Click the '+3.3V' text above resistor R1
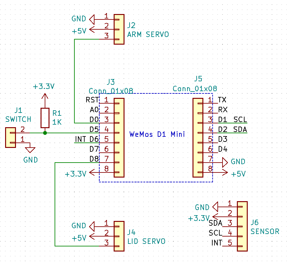This screenshot has width=287, height=263. click(44, 86)
